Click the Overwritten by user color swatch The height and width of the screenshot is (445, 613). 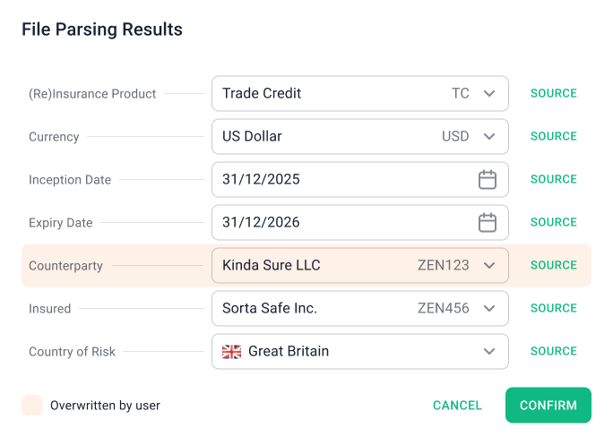coord(32,405)
